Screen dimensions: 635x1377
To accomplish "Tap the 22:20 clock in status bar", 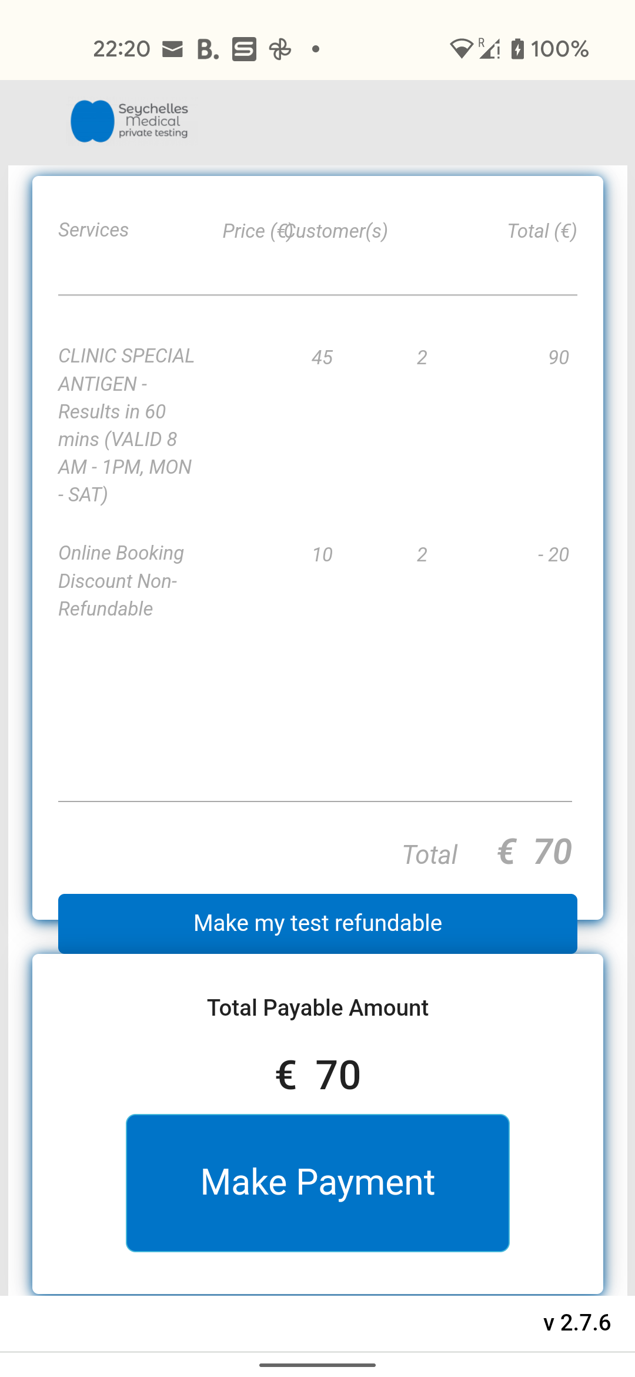I will tap(122, 49).
